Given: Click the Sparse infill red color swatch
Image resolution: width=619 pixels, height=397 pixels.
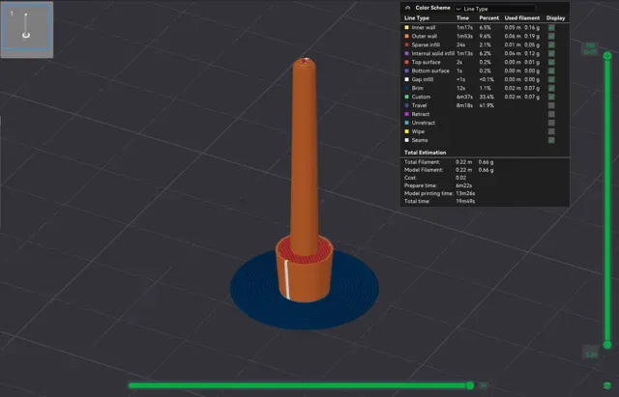Looking at the screenshot, I should click(x=406, y=45).
